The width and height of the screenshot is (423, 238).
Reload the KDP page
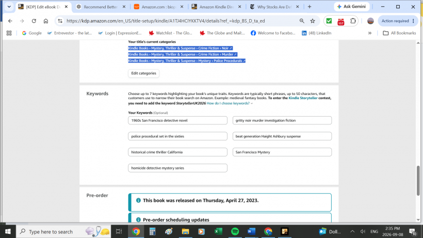click(34, 21)
